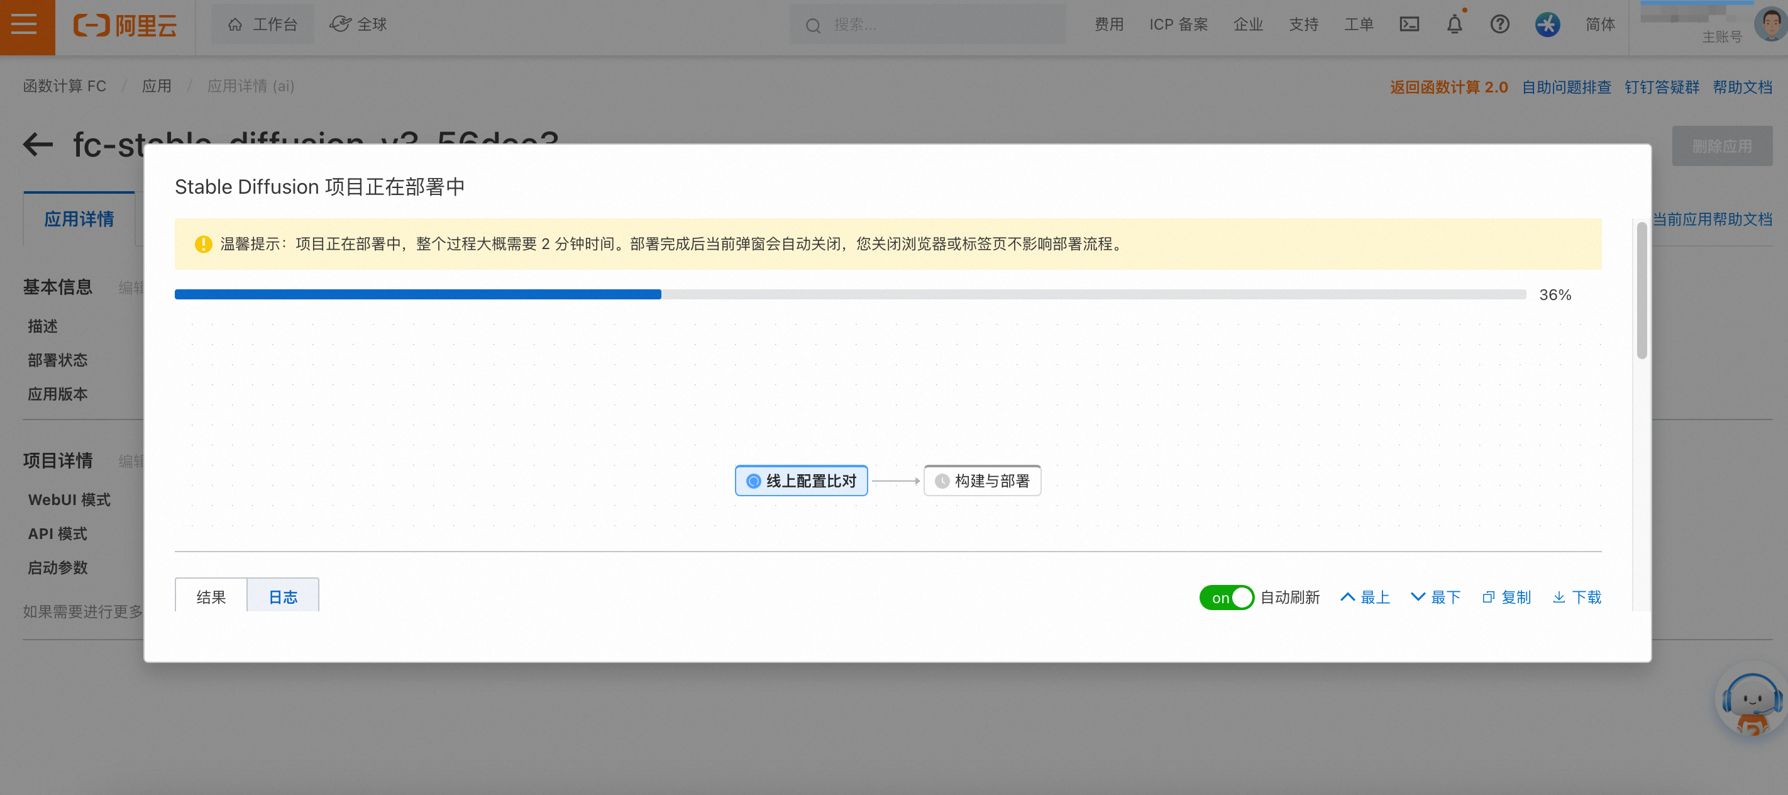The image size is (1788, 795).
Task: Click the yellow warning icon in notice
Action: (203, 245)
